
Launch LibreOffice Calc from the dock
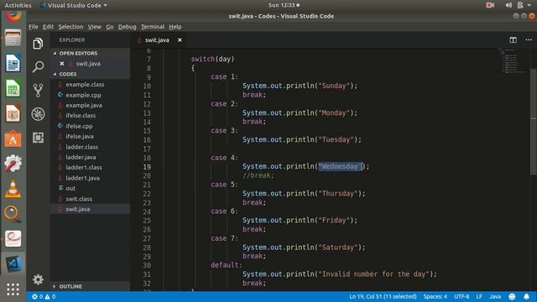tap(13, 88)
